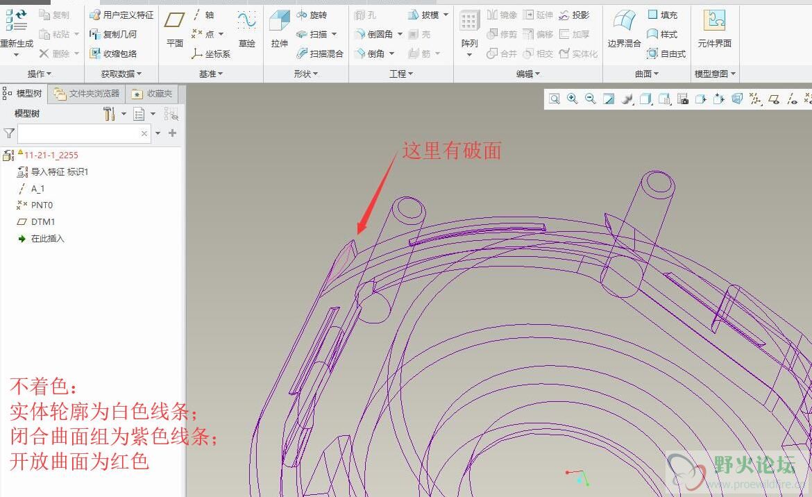This screenshot has width=812, height=497.
Task: Expand the 基准 (Datum) group dropdown
Action: coord(211,74)
